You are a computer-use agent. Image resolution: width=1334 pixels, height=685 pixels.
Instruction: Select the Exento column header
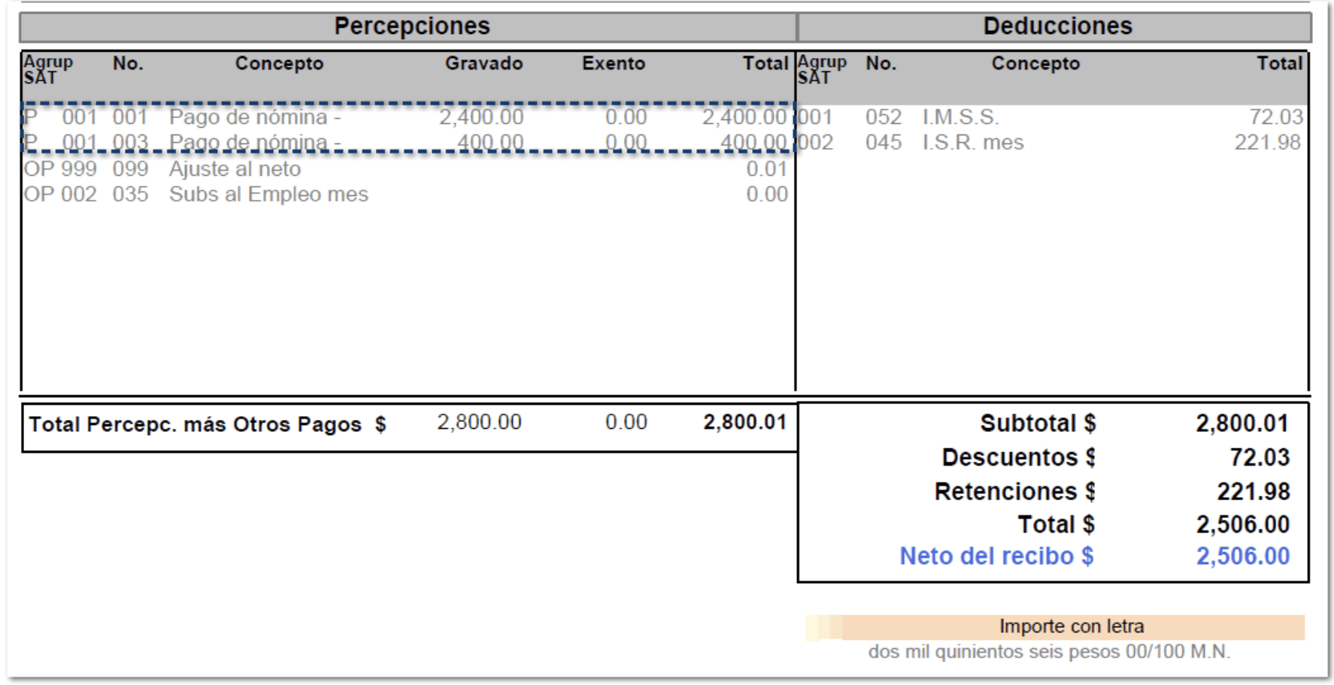[x=613, y=64]
